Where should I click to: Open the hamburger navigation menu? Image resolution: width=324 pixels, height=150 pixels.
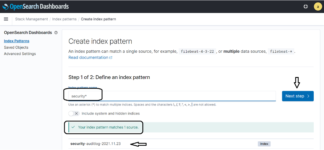[6, 19]
